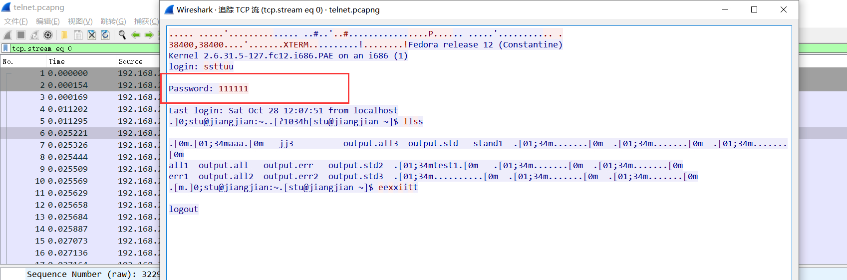Click the save capture file icon
Image resolution: width=847 pixels, height=280 pixels.
[x=78, y=35]
